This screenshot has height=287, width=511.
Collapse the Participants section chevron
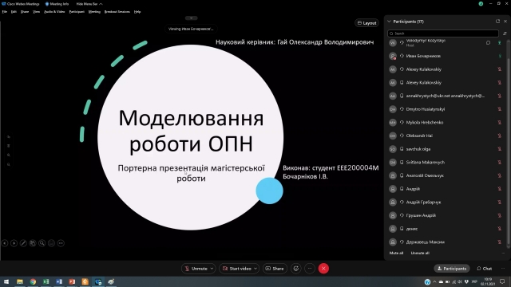(389, 22)
